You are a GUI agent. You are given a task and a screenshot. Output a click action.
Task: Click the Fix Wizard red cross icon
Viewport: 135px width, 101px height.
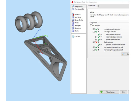click(x=72, y=2)
